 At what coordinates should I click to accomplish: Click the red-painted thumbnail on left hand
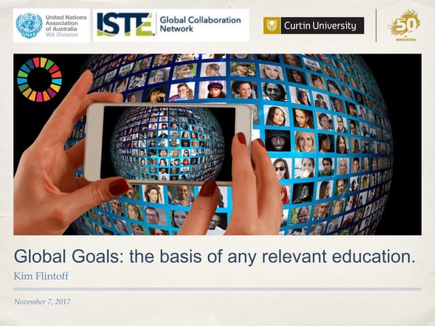[118, 186]
